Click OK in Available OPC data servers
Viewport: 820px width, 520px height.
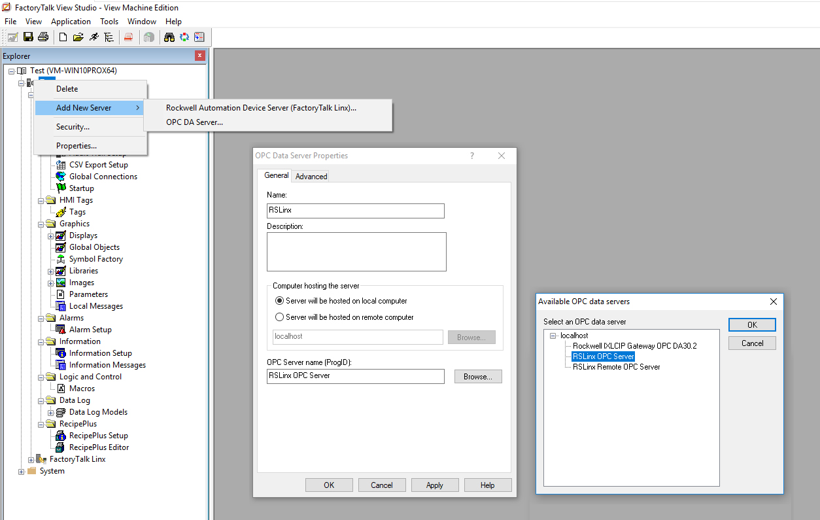pyautogui.click(x=752, y=325)
